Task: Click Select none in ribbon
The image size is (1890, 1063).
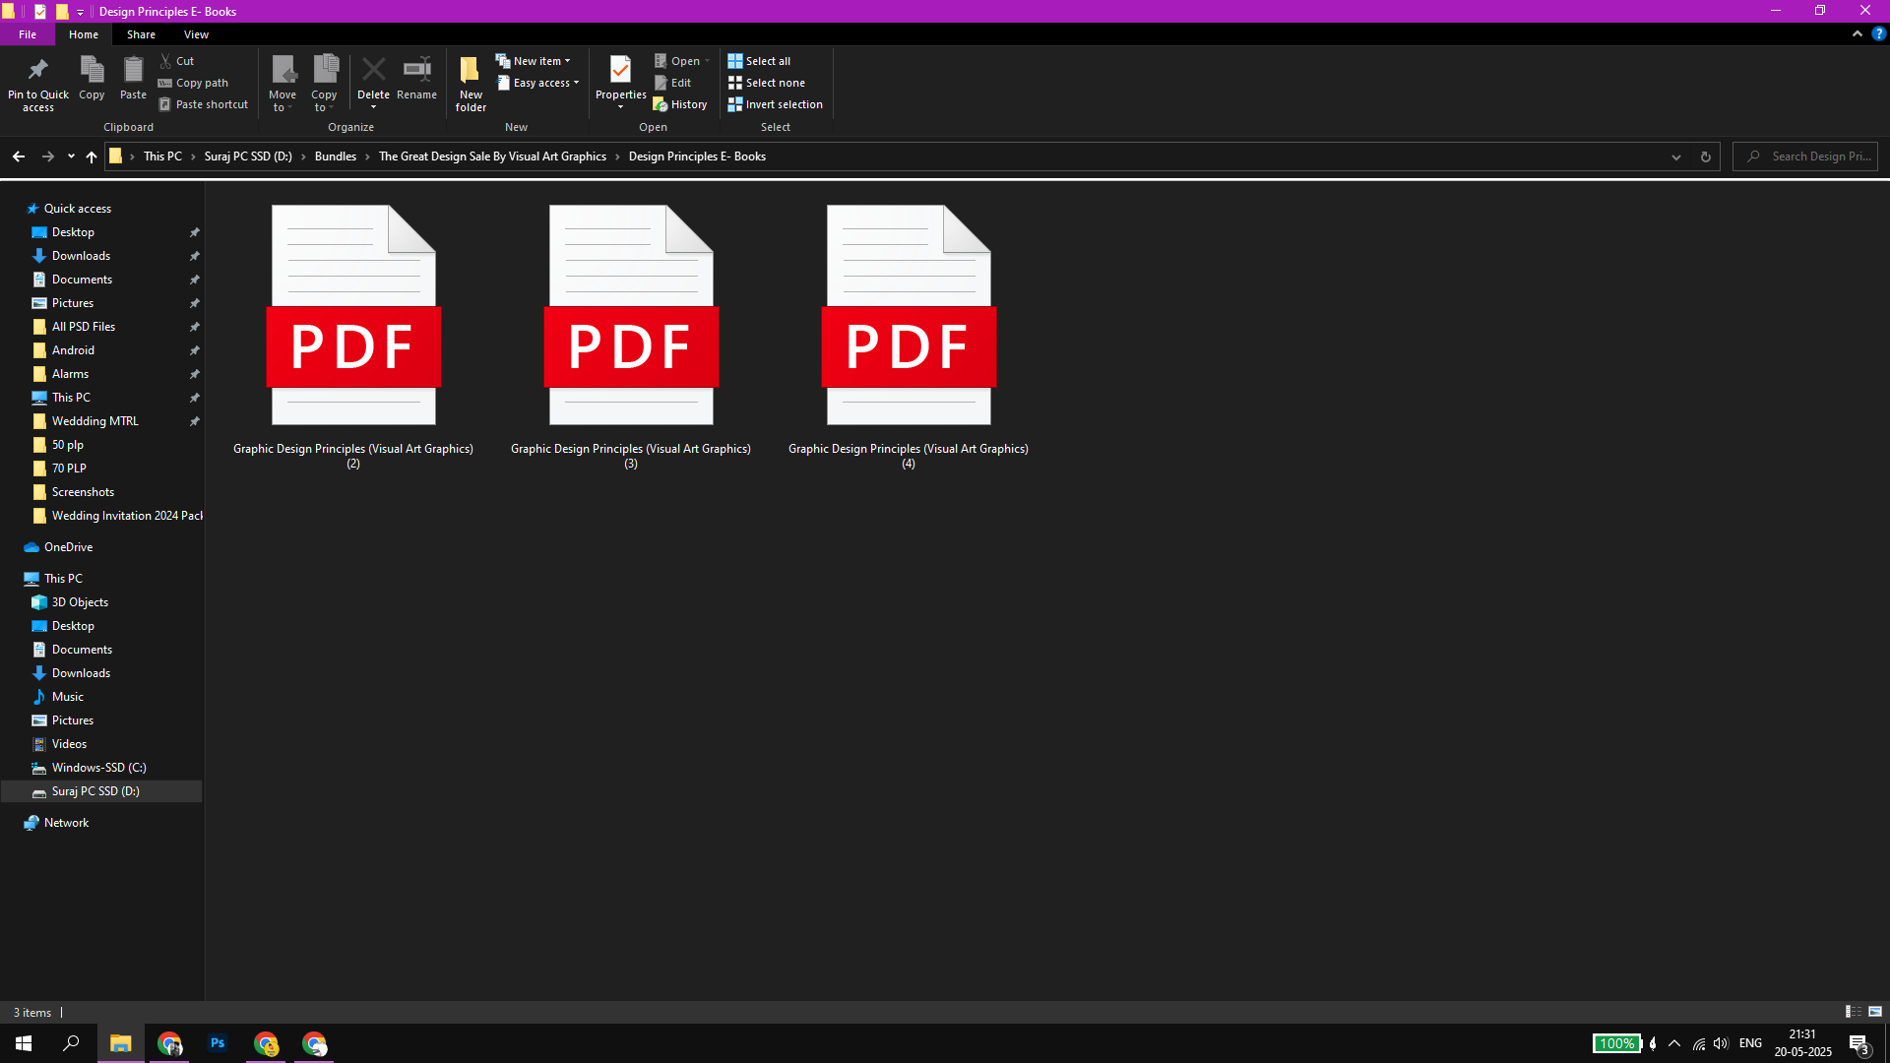Action: click(x=766, y=83)
